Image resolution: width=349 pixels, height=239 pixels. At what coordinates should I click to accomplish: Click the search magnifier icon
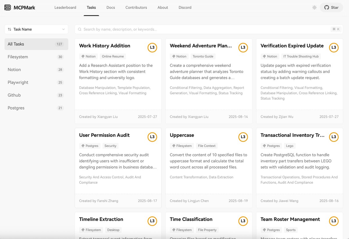80,29
